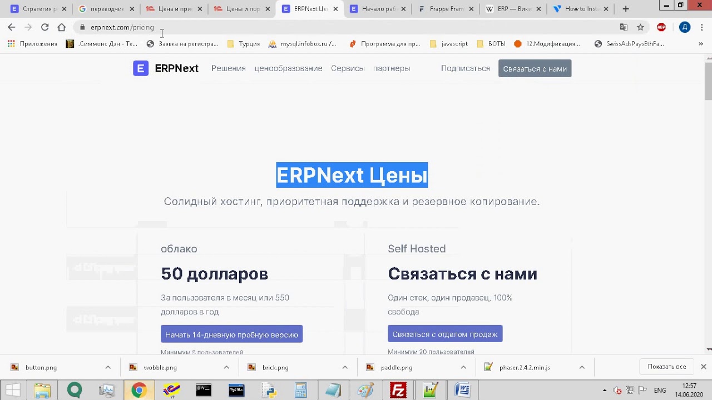Switch to How to Install tab
The width and height of the screenshot is (712, 400).
[582, 9]
